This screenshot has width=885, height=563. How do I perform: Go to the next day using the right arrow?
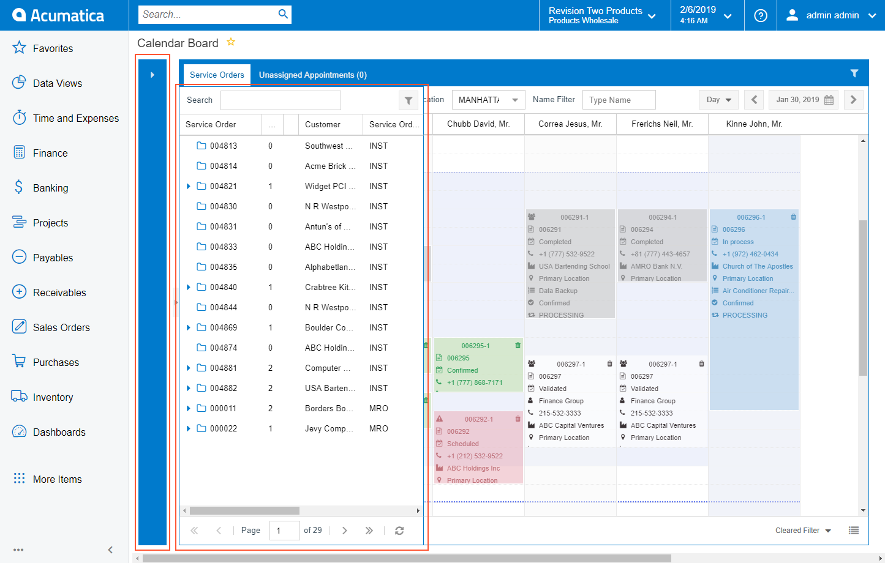coord(853,100)
